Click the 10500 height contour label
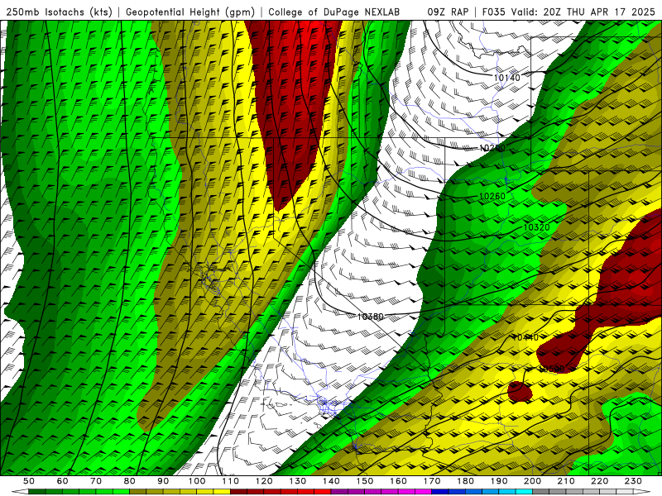 [x=551, y=369]
